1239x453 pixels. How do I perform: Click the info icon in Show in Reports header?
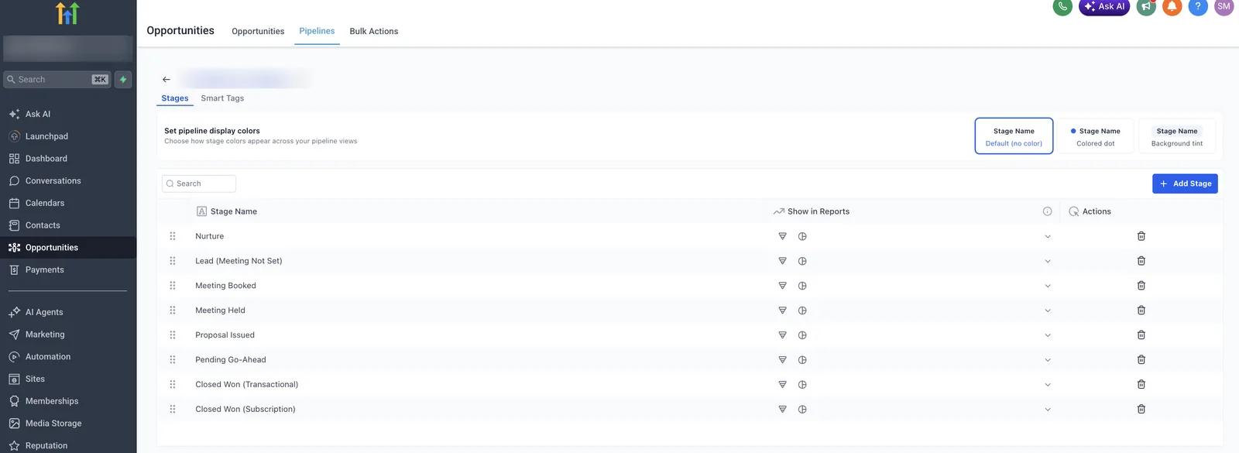click(1047, 211)
